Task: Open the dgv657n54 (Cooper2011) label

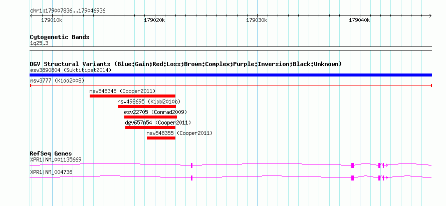Action: click(x=158, y=122)
